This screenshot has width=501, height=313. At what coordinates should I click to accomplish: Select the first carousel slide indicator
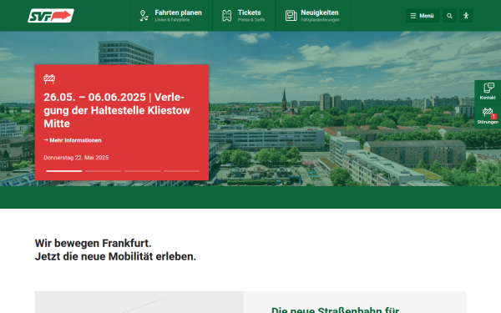pyautogui.click(x=64, y=171)
